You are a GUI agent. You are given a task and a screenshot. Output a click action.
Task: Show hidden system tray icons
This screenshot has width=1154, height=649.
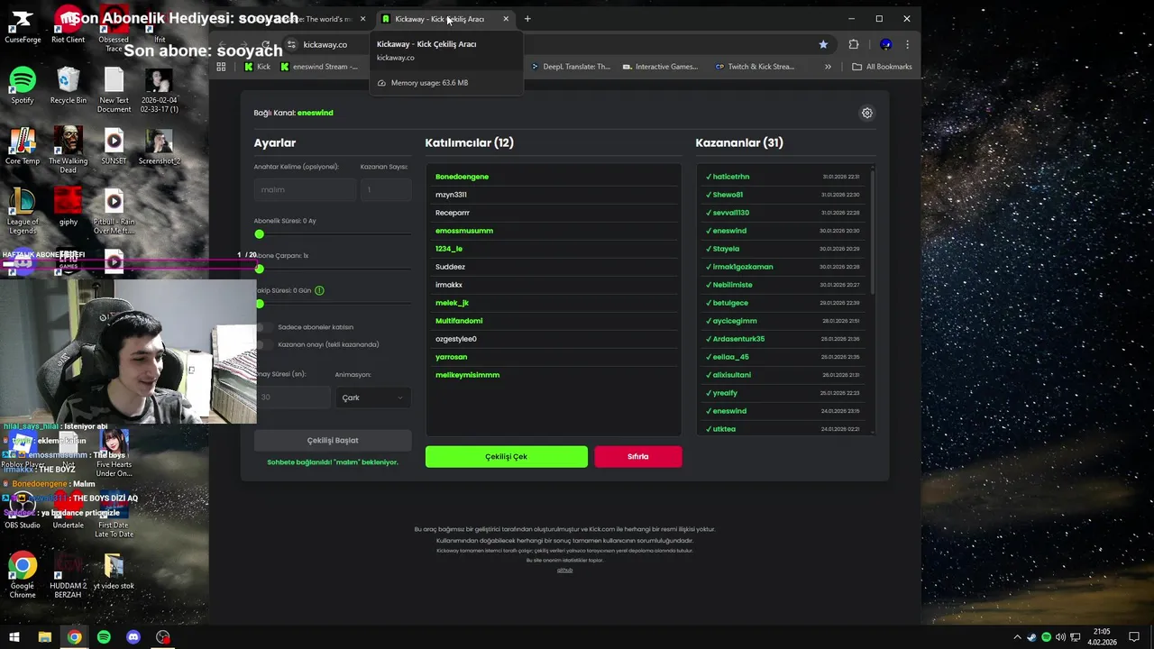tap(1018, 637)
